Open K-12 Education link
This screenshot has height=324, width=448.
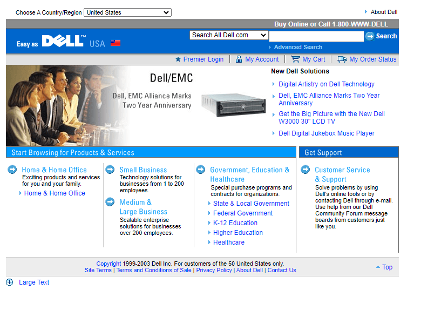pyautogui.click(x=235, y=223)
